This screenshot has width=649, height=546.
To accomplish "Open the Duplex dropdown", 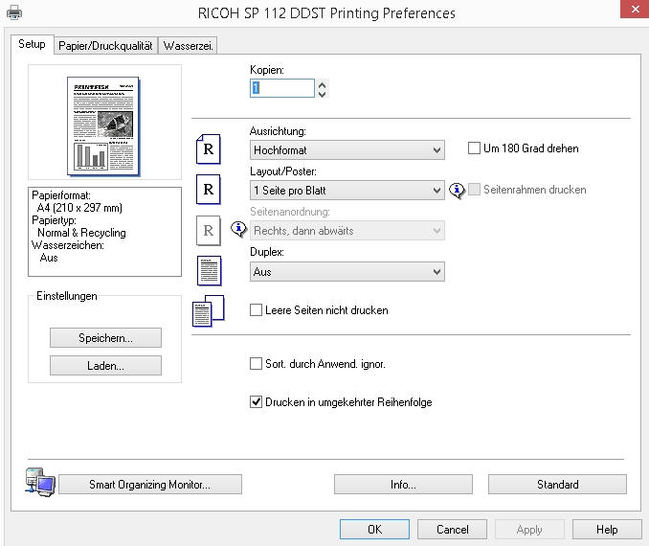I will click(x=347, y=272).
